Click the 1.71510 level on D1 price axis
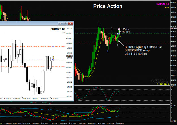177x125 pixels. point(70,97)
